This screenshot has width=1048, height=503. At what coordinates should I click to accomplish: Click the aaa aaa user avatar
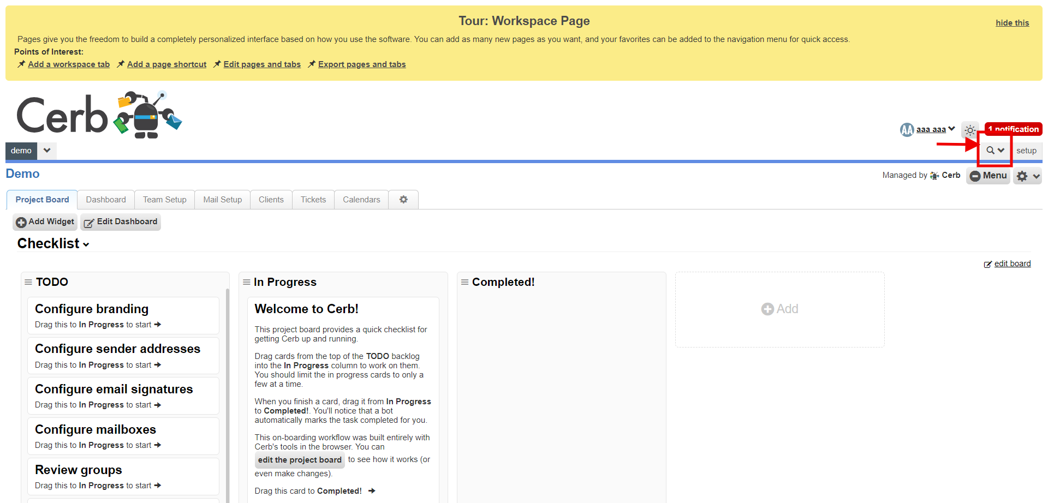click(907, 130)
